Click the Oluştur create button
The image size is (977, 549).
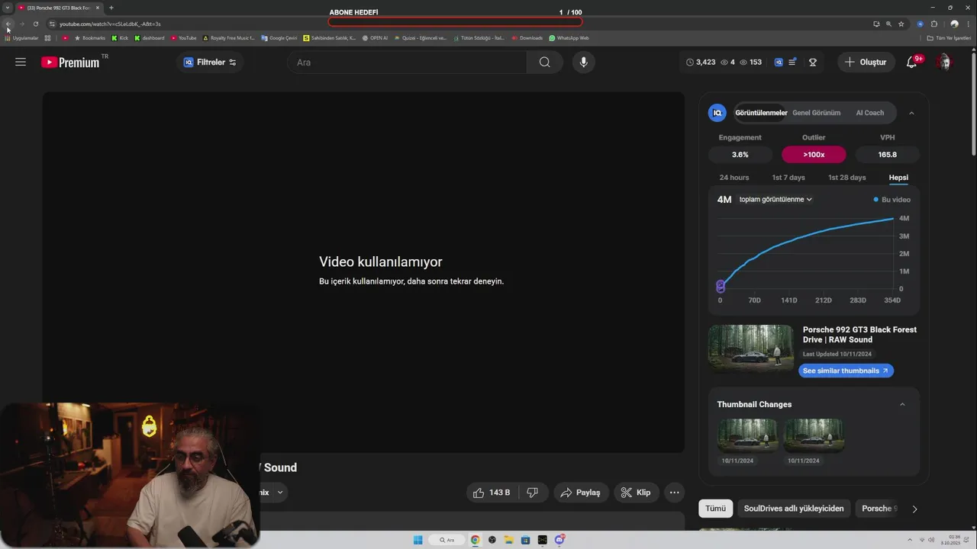[866, 63]
